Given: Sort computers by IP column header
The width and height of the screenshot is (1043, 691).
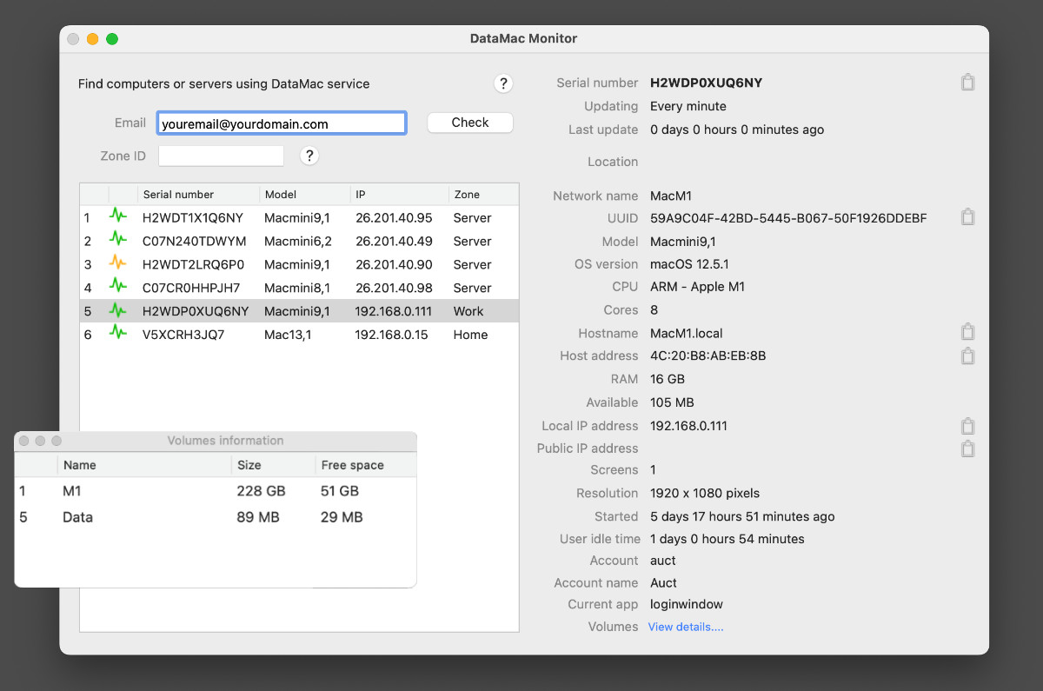Looking at the screenshot, I should pos(399,195).
